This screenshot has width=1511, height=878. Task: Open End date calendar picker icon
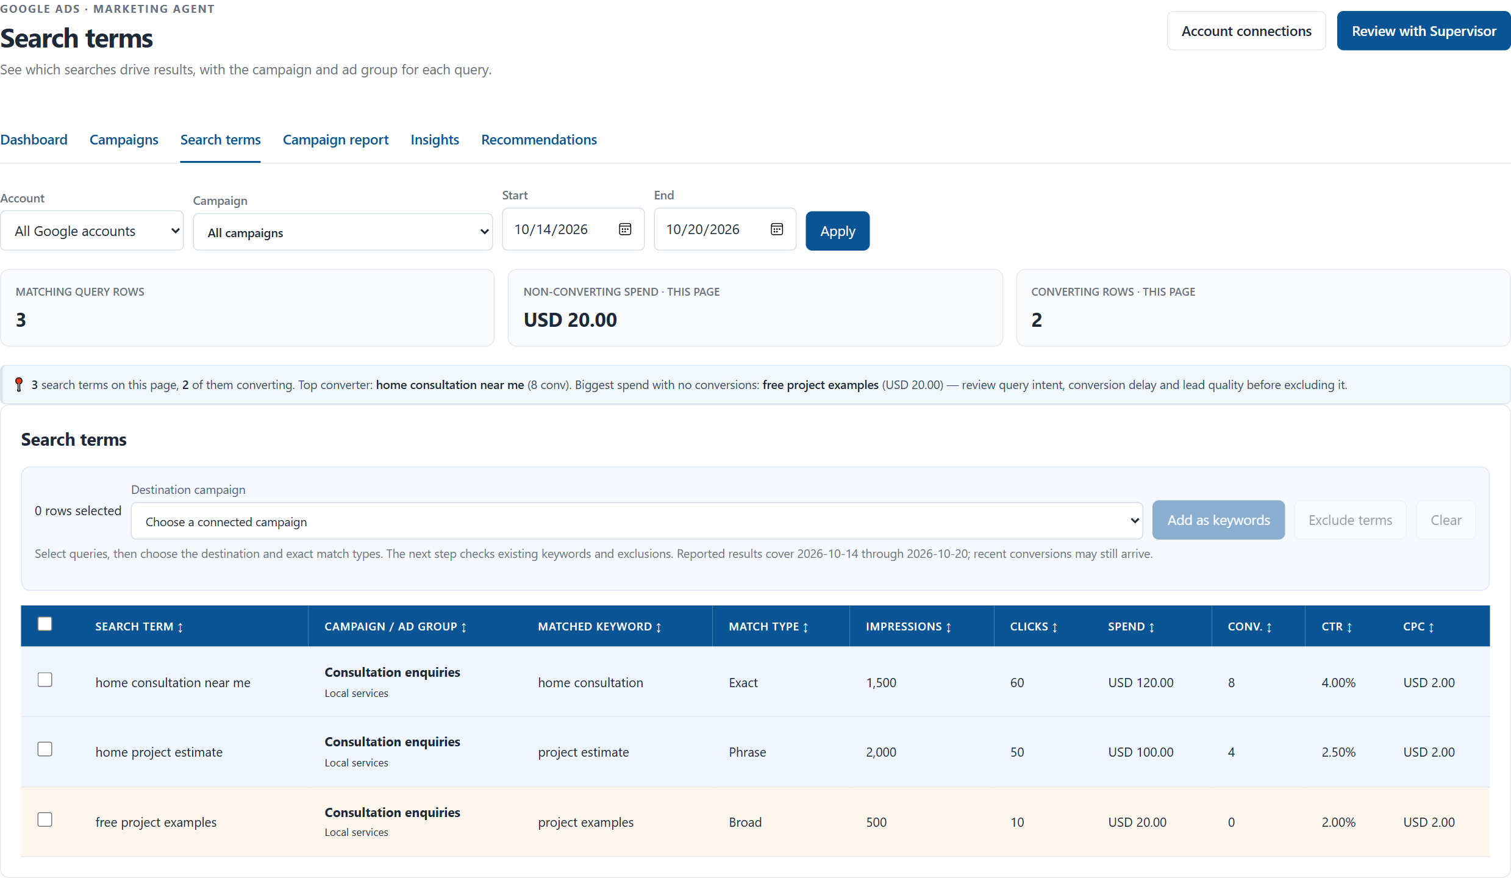(777, 229)
